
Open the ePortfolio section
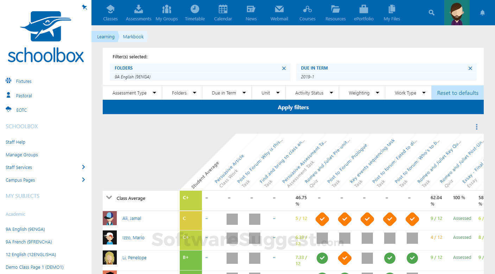click(363, 12)
